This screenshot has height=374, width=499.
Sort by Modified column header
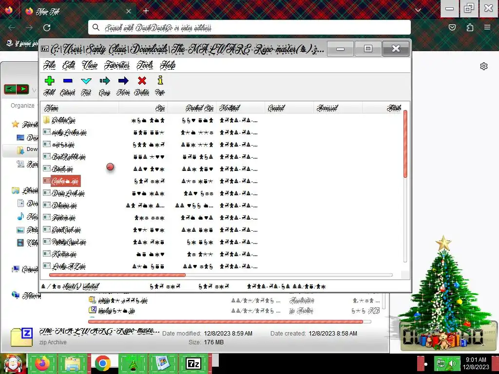pos(241,108)
